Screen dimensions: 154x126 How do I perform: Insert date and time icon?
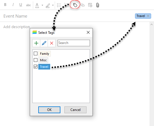(90, 5)
